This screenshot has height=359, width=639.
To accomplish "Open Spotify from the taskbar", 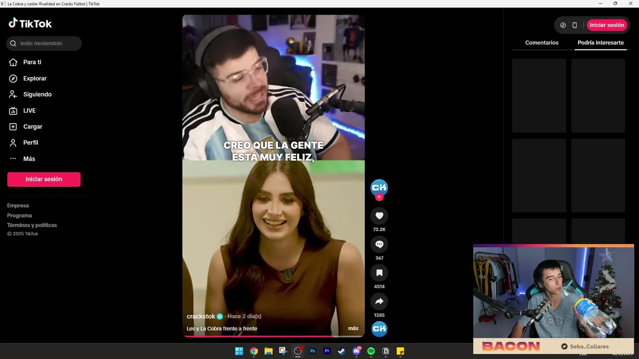I will 371,351.
